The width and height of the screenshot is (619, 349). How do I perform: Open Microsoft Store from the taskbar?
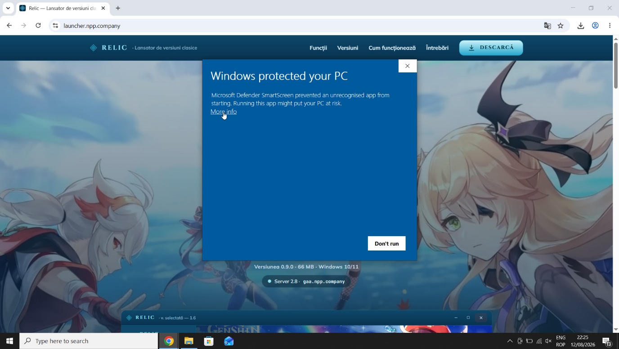[209, 341]
